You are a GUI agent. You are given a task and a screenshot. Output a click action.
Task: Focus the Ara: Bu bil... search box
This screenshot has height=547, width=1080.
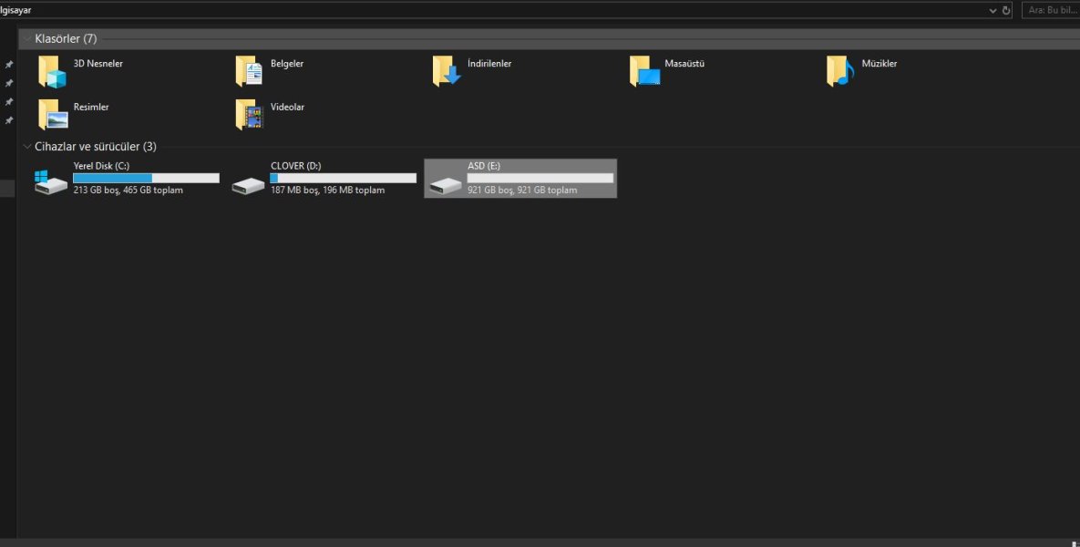[x=1050, y=10]
